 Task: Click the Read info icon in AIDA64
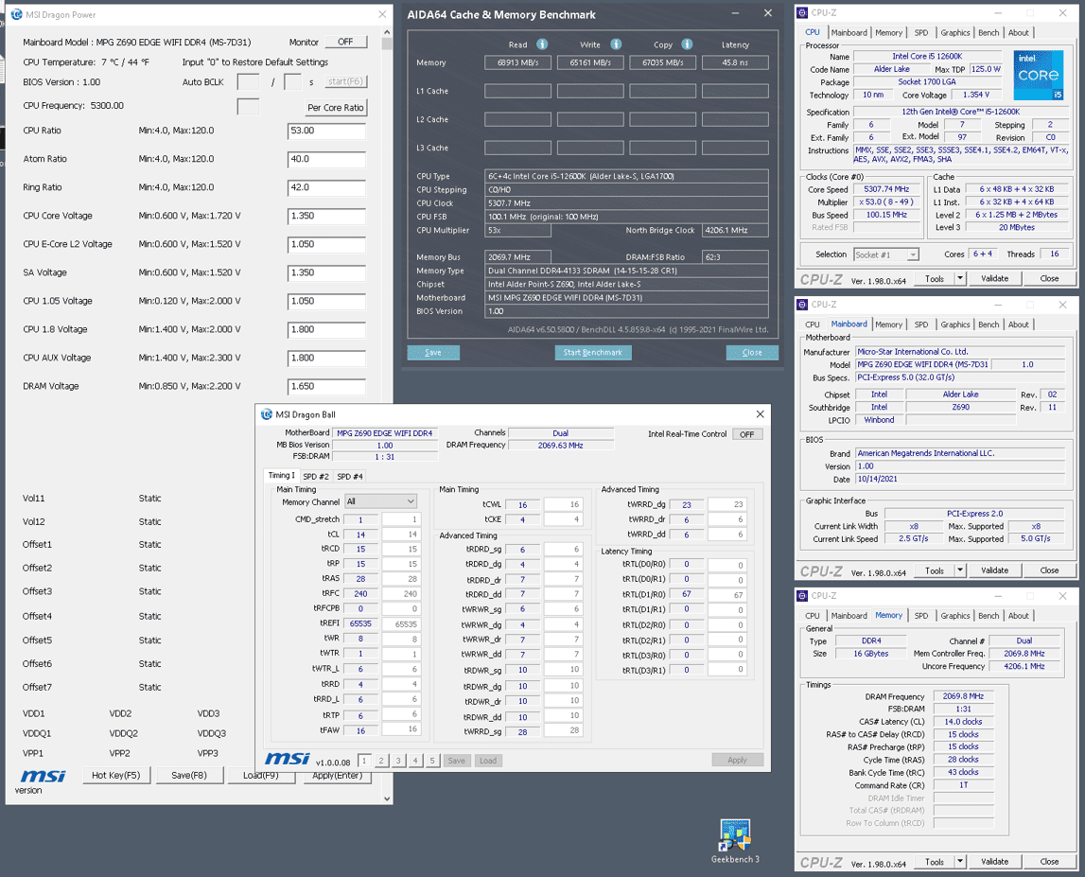tap(542, 44)
